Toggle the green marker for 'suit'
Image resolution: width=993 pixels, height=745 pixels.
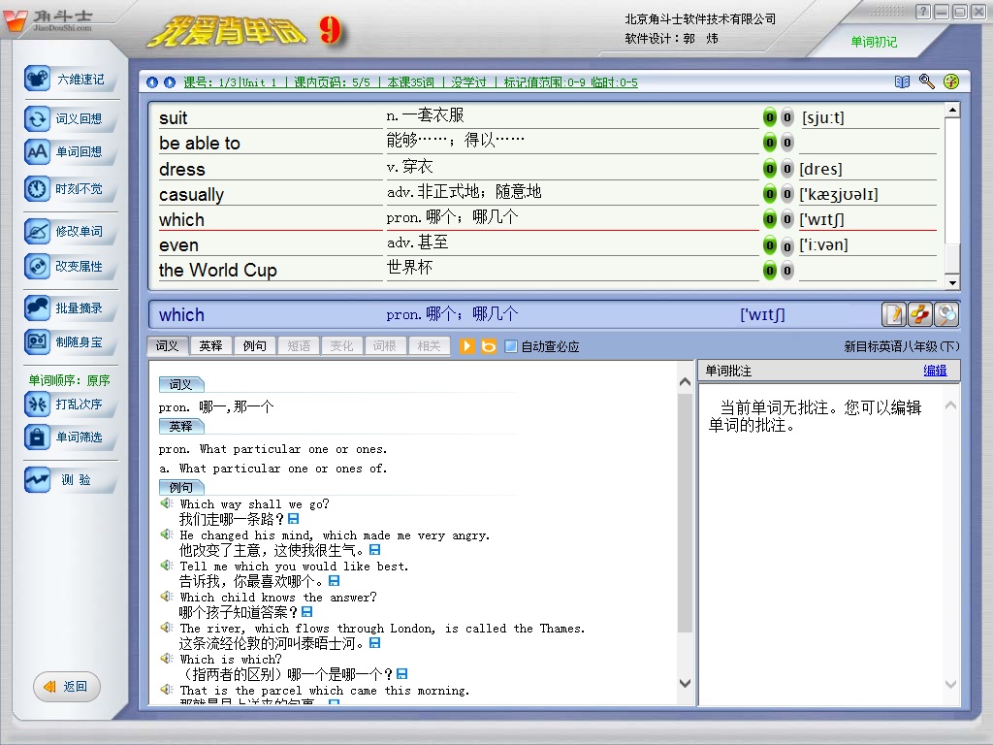(x=769, y=117)
